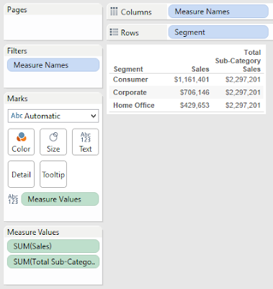The height and width of the screenshot is (289, 273).
Task: Click the Segment column header
Action: click(x=128, y=69)
